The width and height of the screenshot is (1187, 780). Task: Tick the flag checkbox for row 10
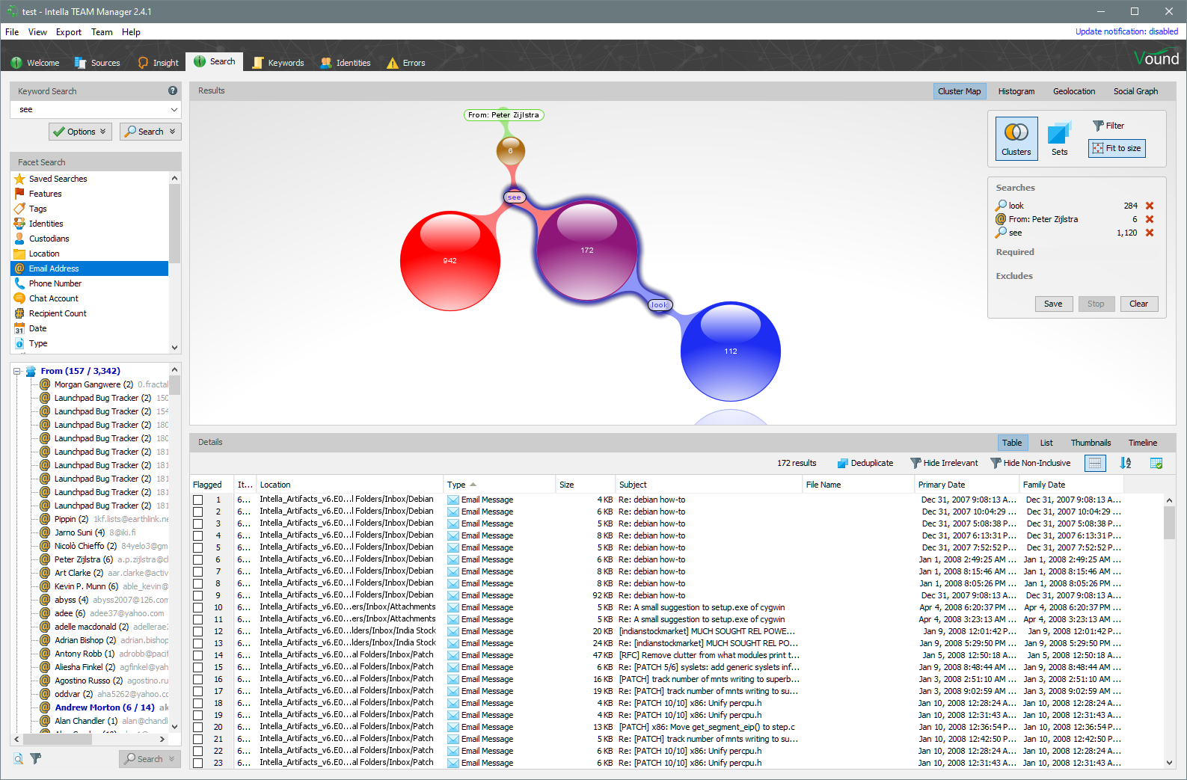198,607
